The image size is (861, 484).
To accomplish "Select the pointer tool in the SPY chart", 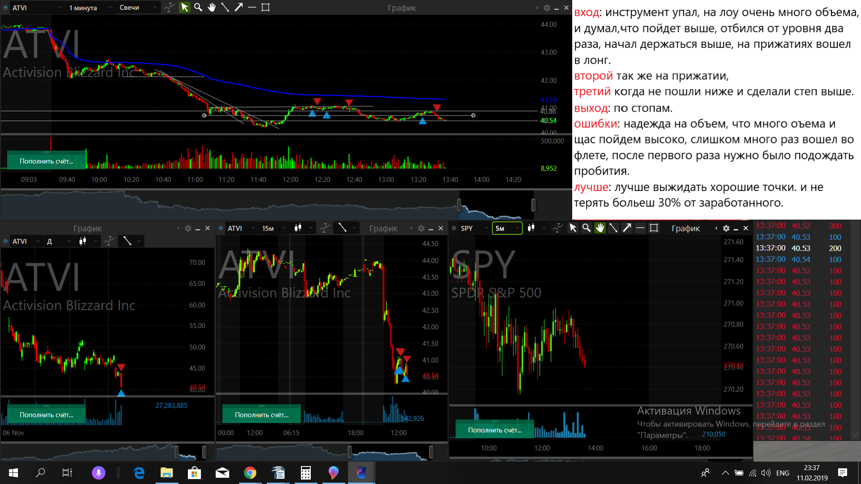I will [573, 228].
